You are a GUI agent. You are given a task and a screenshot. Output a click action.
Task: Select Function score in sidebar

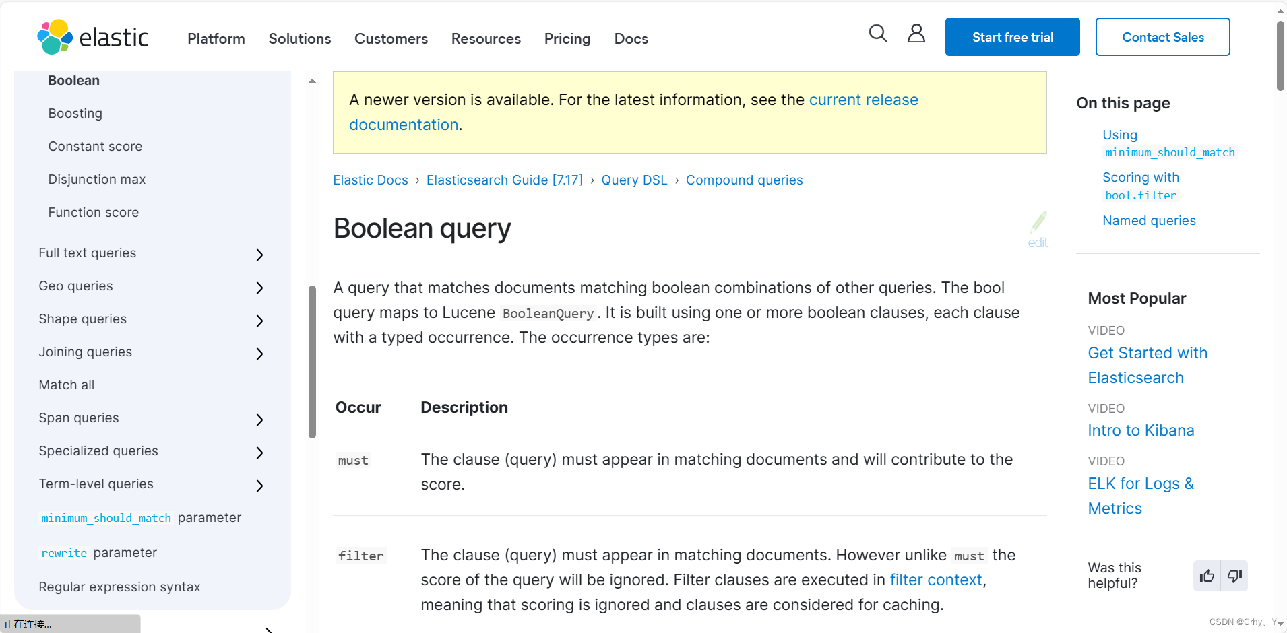(94, 212)
